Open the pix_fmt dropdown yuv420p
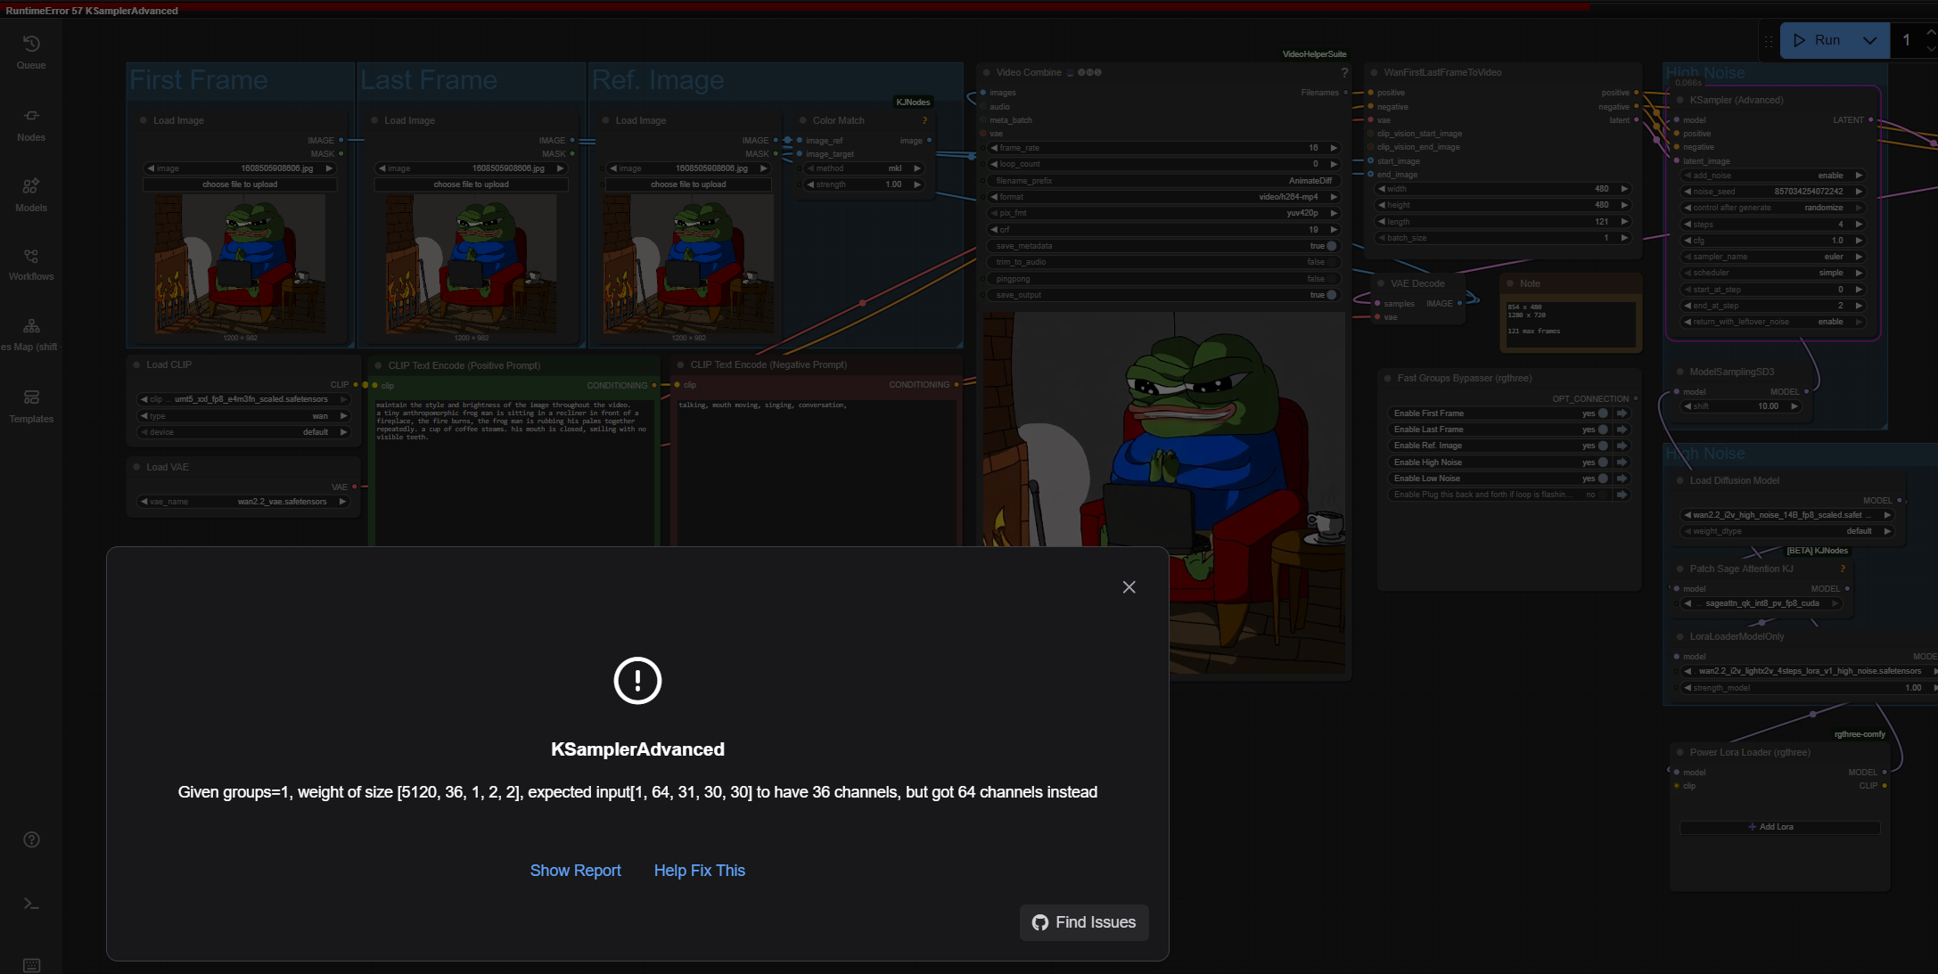 pos(1163,213)
